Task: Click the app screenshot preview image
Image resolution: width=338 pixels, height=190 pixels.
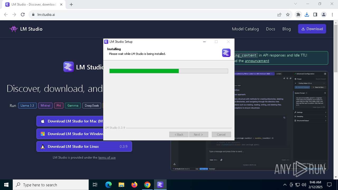Action: point(249,121)
